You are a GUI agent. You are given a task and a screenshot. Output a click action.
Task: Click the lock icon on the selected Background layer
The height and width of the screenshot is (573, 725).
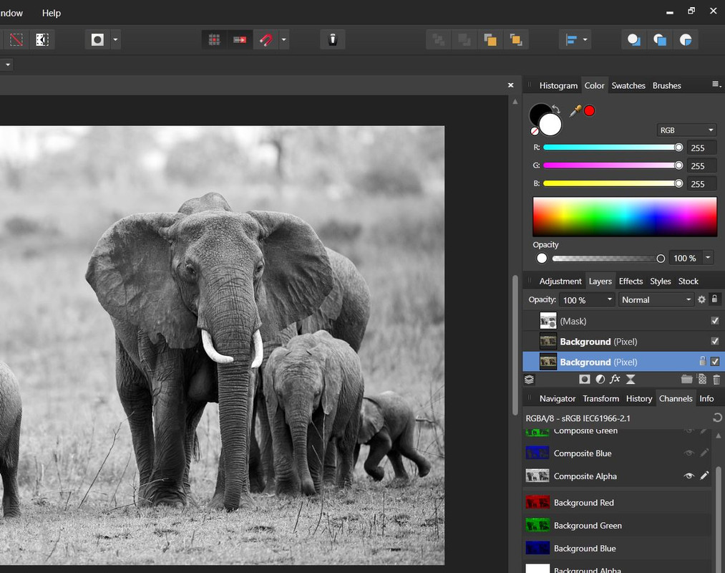point(702,361)
